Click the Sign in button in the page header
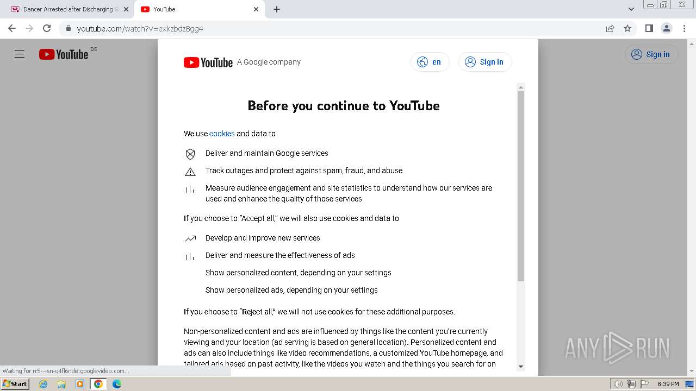The height and width of the screenshot is (391, 696). (x=651, y=54)
